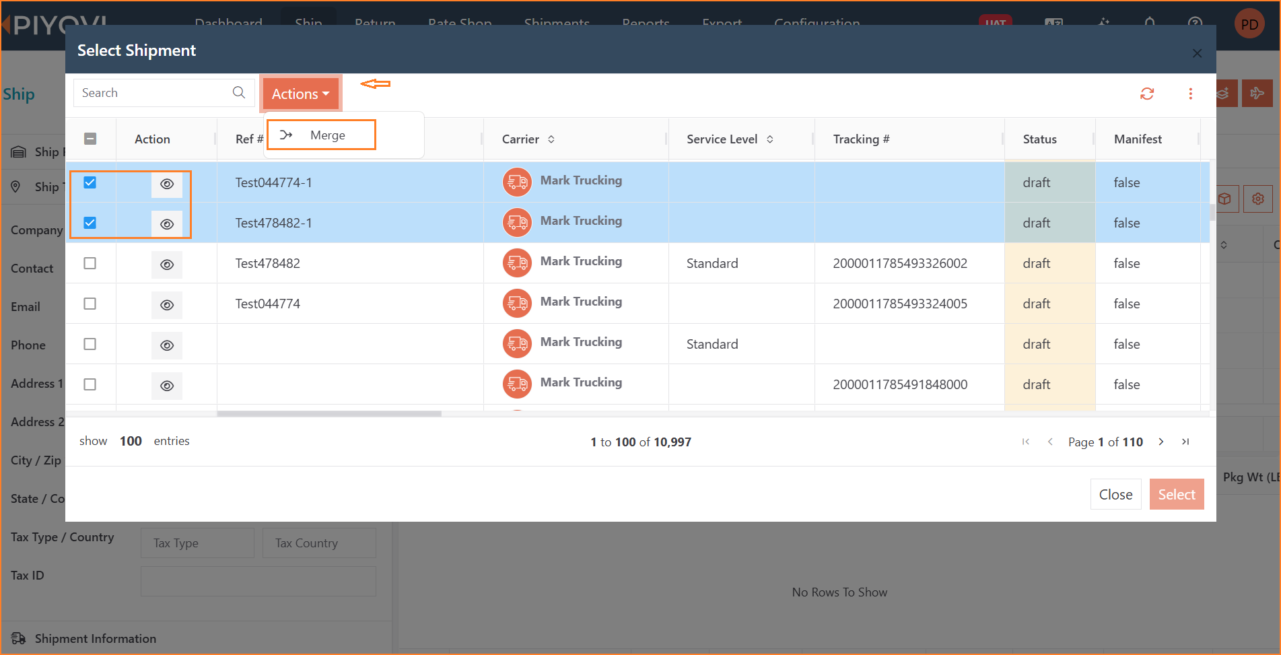Change the 100 entries page size
Image resolution: width=1281 pixels, height=655 pixels.
(131, 441)
